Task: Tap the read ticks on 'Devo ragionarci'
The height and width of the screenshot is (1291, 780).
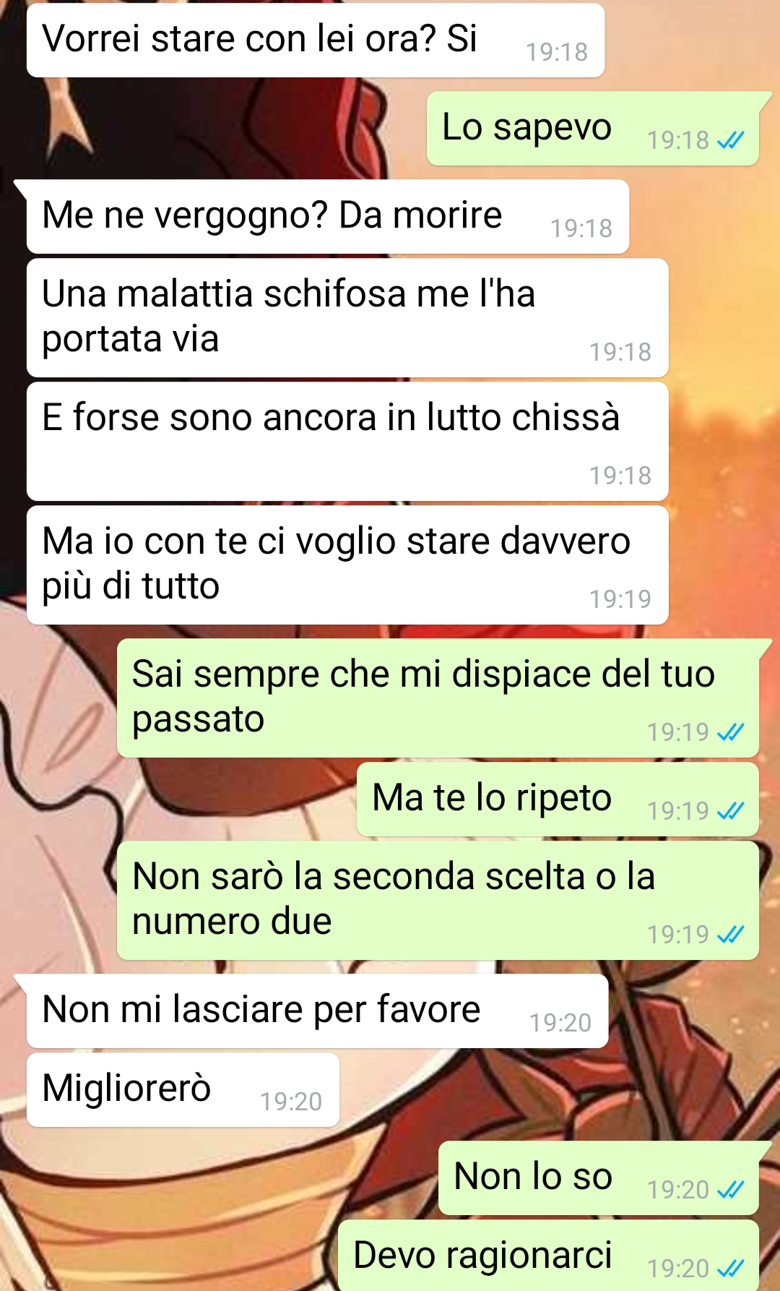Action: (730, 1268)
